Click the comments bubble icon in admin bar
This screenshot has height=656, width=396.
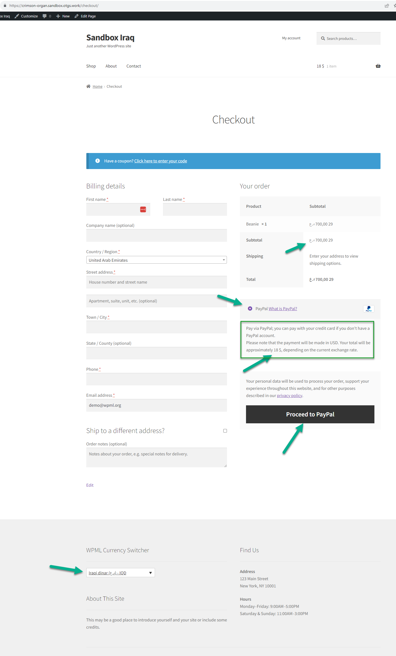pyautogui.click(x=45, y=16)
